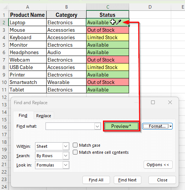Click the Find Next button
This screenshot has height=190, width=185.
point(128,180)
